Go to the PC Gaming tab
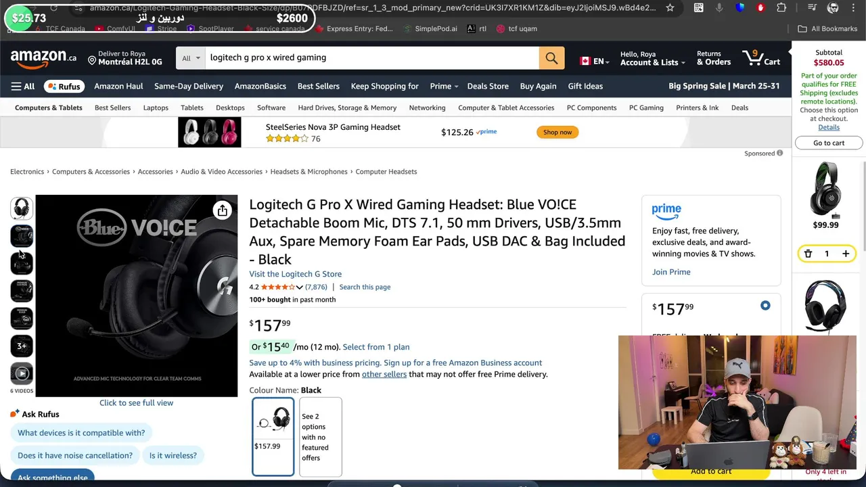This screenshot has height=487, width=866. point(646,108)
